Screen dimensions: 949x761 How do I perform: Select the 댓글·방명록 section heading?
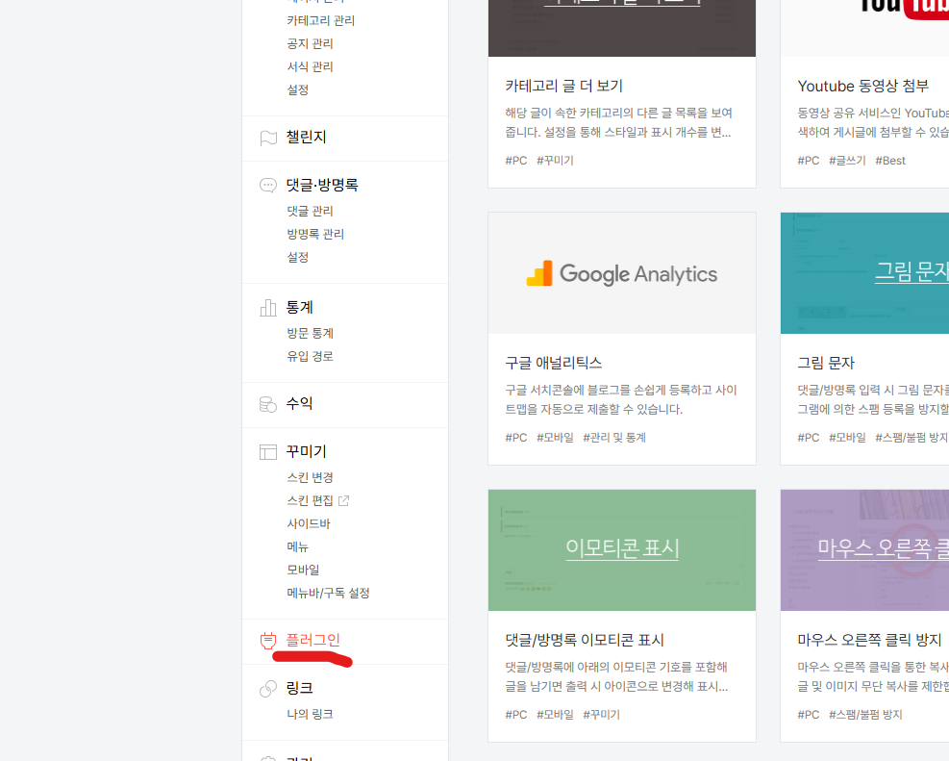(x=322, y=185)
